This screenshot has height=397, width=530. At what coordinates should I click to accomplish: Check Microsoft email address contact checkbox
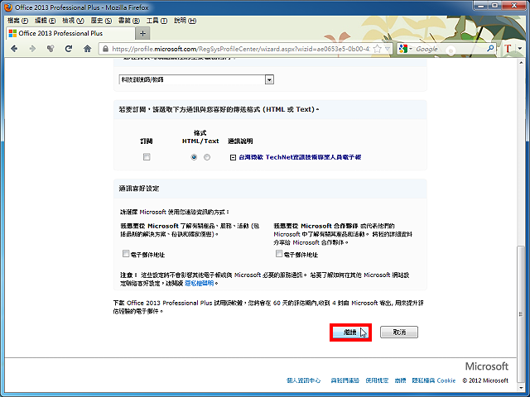(126, 254)
